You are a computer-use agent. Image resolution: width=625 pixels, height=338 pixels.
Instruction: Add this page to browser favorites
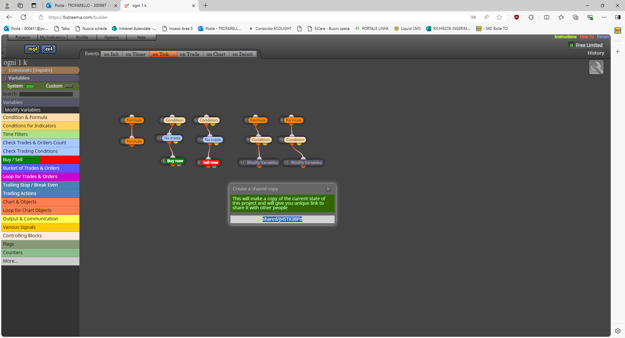pos(499,17)
